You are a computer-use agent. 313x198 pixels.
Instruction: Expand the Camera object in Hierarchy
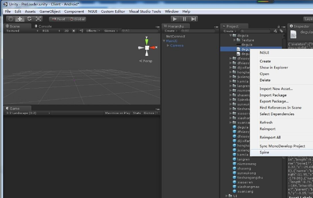coord(168,45)
